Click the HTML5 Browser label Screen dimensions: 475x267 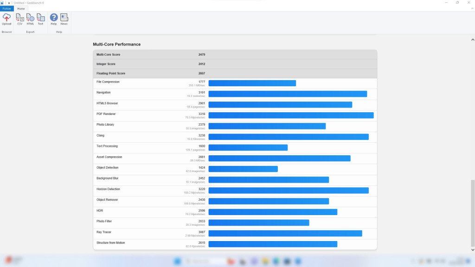[107, 103]
